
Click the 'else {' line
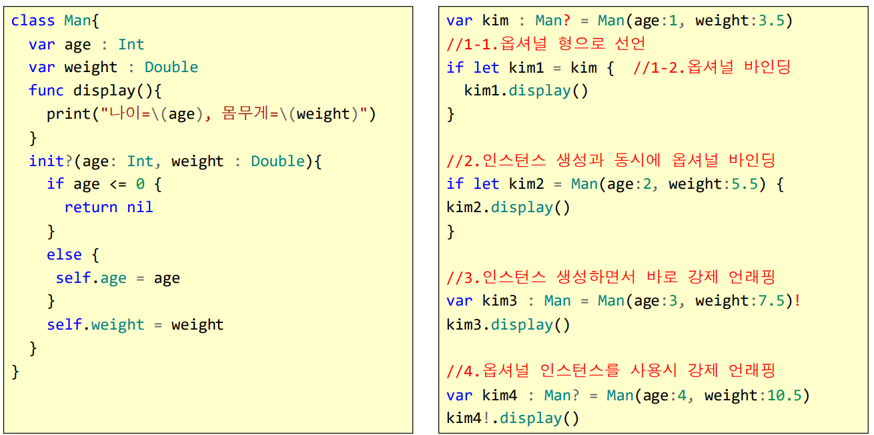pyautogui.click(x=73, y=255)
